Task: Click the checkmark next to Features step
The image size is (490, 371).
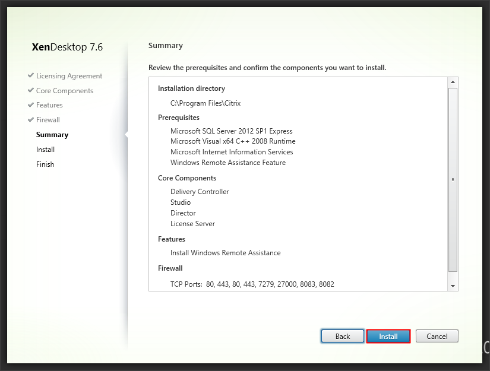Action: 30,105
